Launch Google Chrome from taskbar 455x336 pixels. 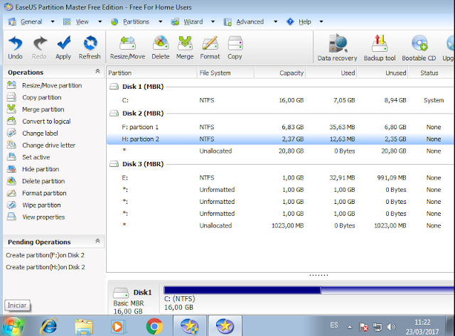pos(154,327)
